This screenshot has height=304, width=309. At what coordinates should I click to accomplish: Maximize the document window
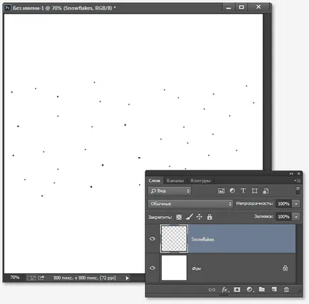[241, 7]
